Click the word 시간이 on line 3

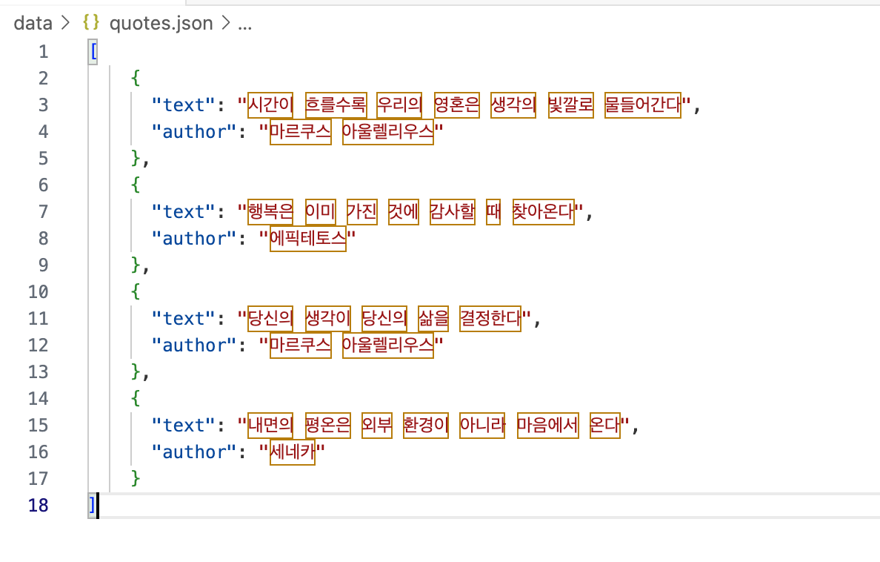tap(270, 105)
